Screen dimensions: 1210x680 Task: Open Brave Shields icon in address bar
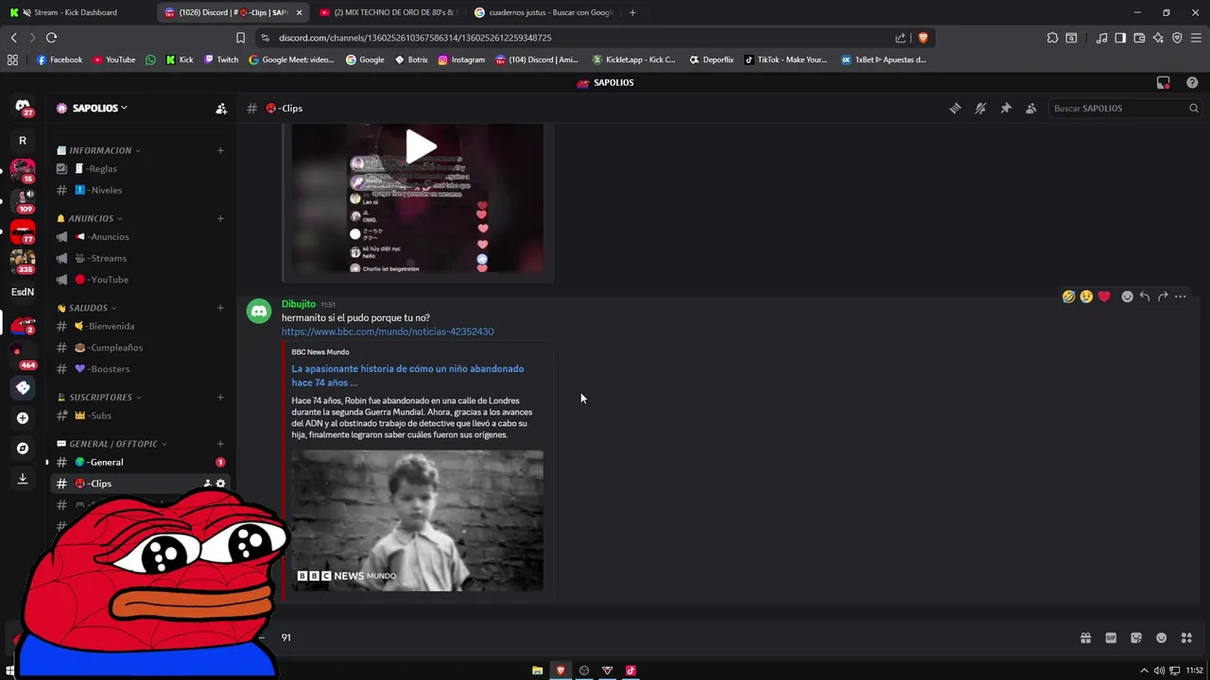[923, 38]
